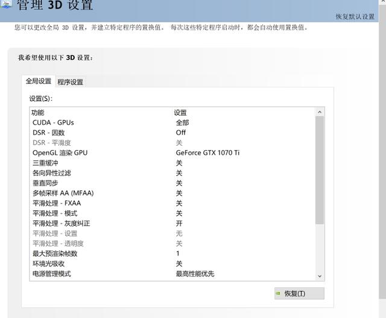Image resolution: width=386 pixels, height=318 pixels.
Task: Select the 环境光吸收 row
Action: tap(172, 264)
